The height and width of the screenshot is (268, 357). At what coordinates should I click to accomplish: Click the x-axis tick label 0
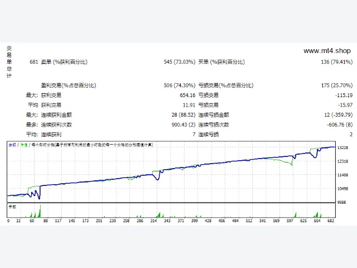[8, 221]
